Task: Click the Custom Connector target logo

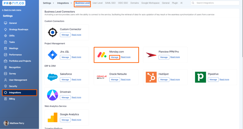Action: click(53, 32)
